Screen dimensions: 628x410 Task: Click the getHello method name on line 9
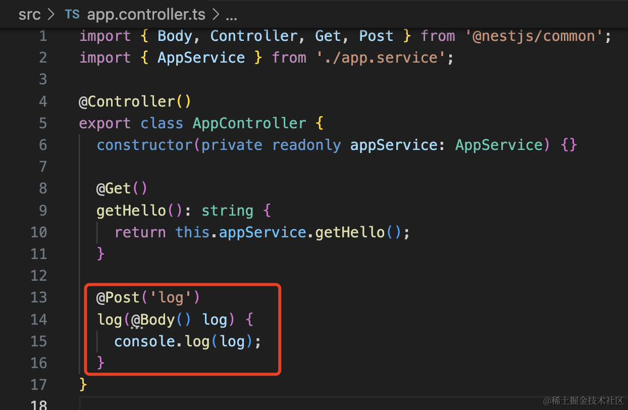click(x=132, y=210)
